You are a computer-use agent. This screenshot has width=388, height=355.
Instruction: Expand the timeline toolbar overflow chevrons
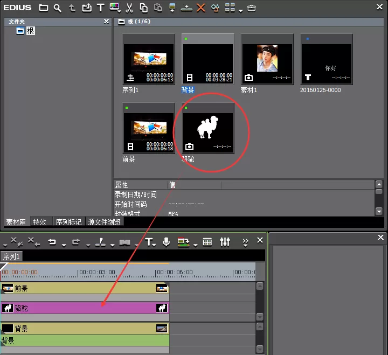[x=245, y=242]
